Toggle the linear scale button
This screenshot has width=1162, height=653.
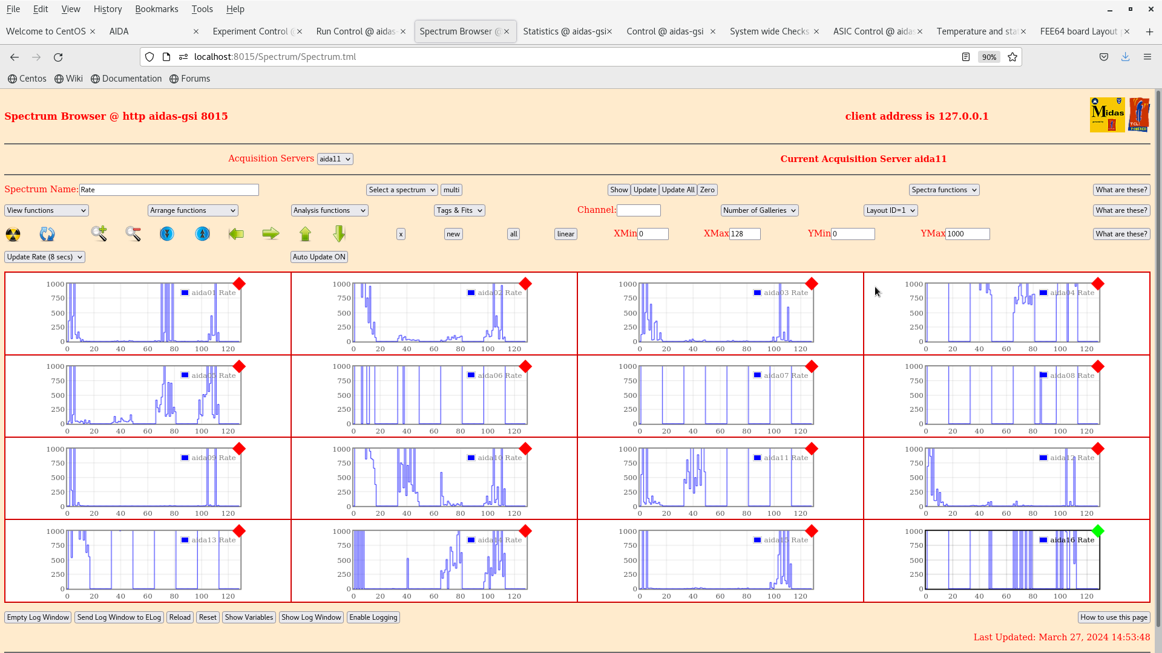tap(565, 234)
